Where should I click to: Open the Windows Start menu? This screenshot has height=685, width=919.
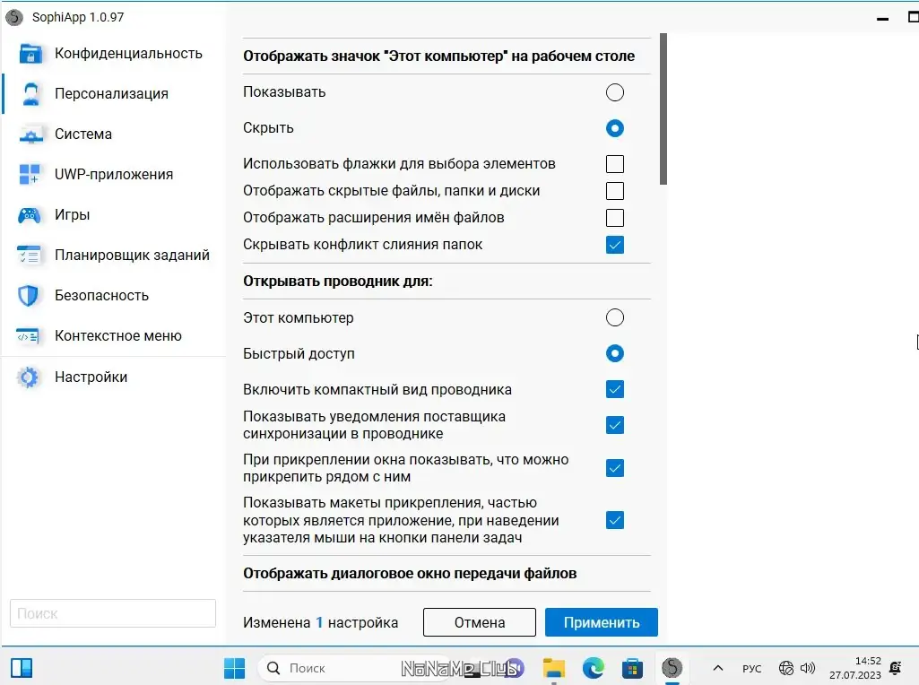pyautogui.click(x=234, y=668)
